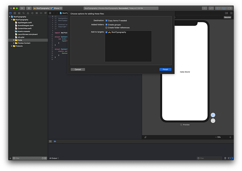Clear the console with the trash icon
The width and height of the screenshot is (242, 171).
coord(225,158)
